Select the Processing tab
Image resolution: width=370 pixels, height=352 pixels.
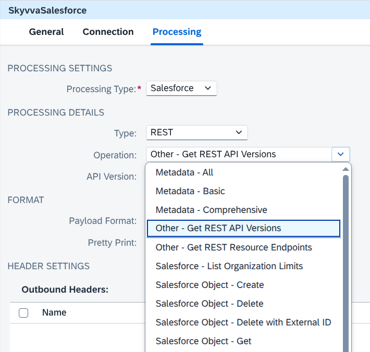177,32
